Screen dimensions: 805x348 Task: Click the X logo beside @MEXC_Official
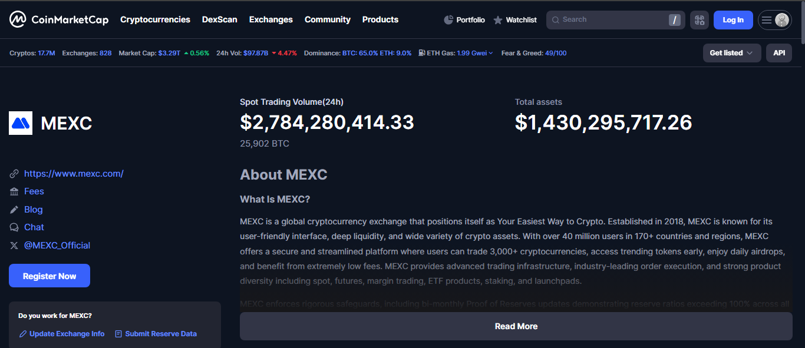coord(14,246)
